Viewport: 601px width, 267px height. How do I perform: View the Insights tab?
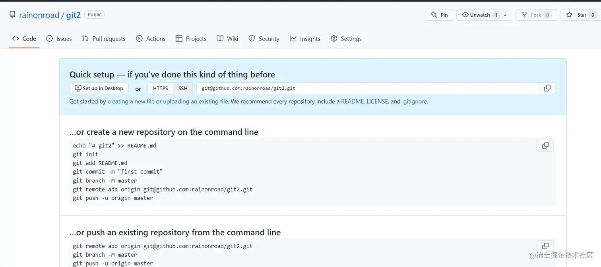pyautogui.click(x=305, y=39)
